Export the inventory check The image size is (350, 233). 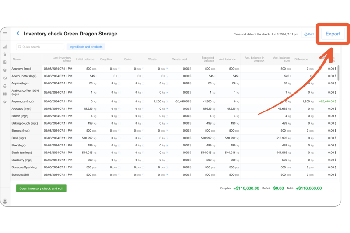click(x=333, y=34)
